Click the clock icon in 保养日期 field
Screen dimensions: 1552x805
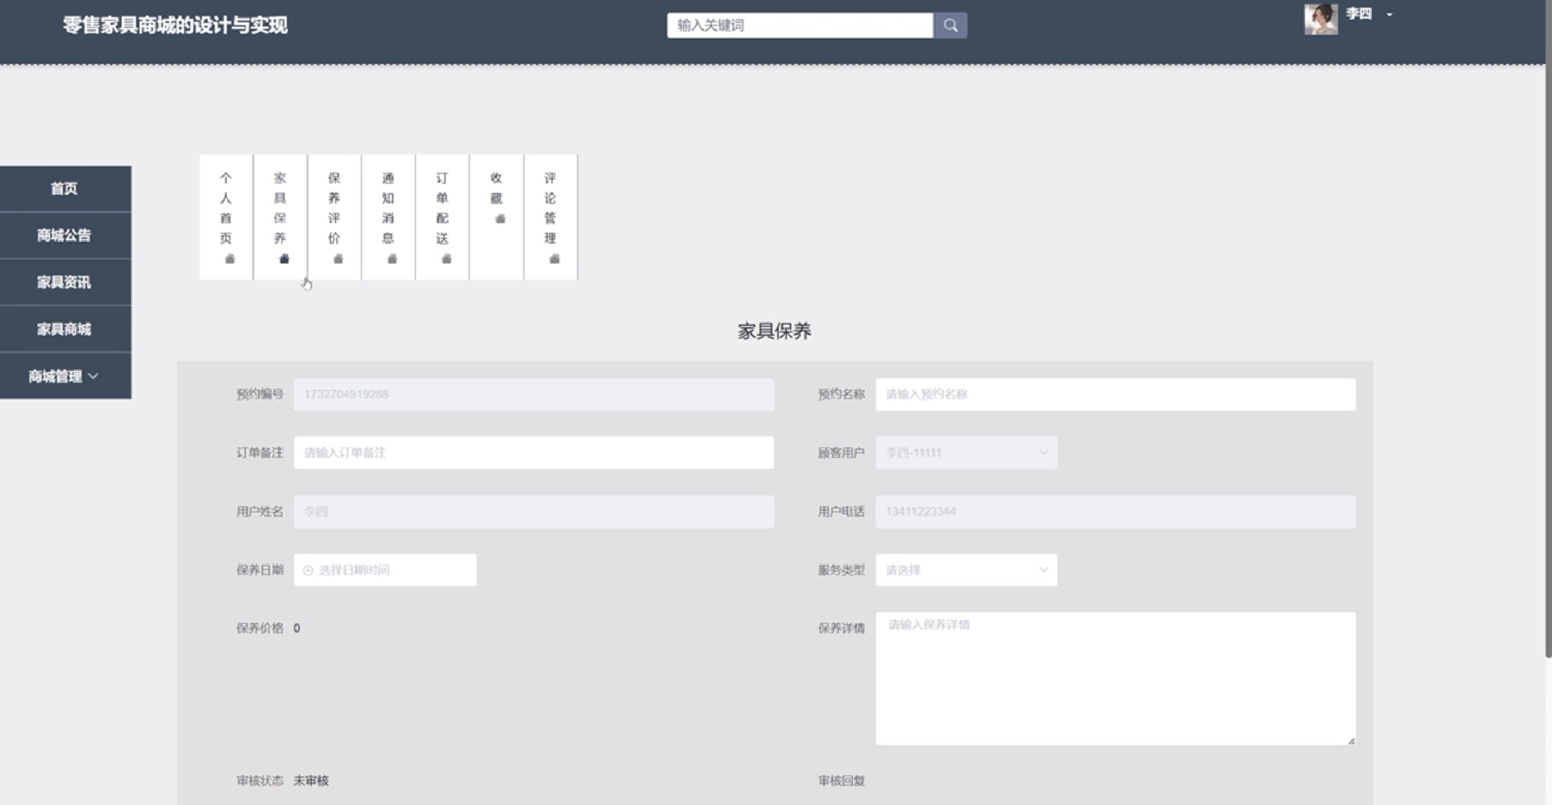pyautogui.click(x=308, y=570)
